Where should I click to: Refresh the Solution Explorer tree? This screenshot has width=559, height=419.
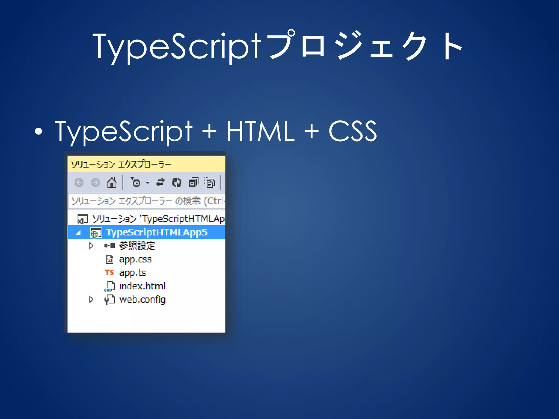pyautogui.click(x=177, y=182)
